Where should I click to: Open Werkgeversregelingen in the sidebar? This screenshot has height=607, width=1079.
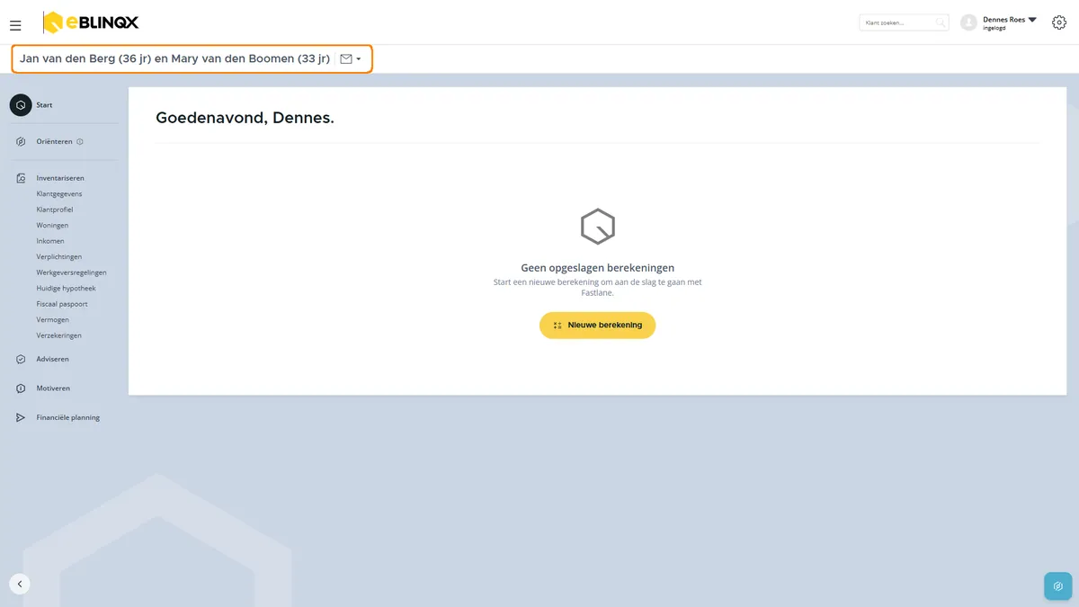(x=71, y=272)
